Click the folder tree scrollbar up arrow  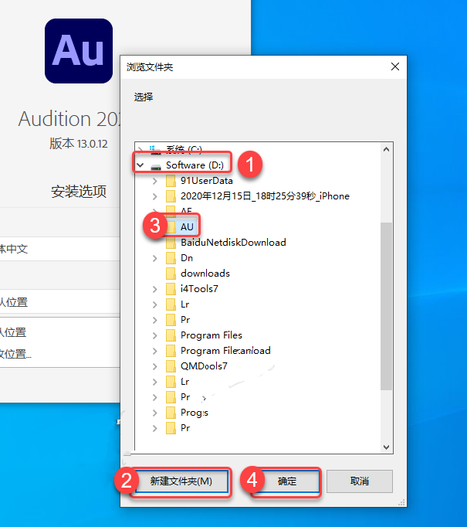(x=386, y=150)
